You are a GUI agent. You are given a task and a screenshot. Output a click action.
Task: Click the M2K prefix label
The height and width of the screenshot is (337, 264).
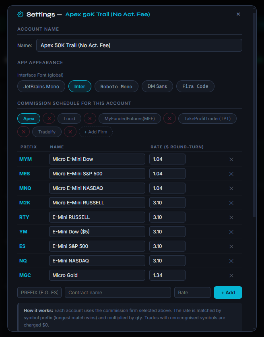25,203
